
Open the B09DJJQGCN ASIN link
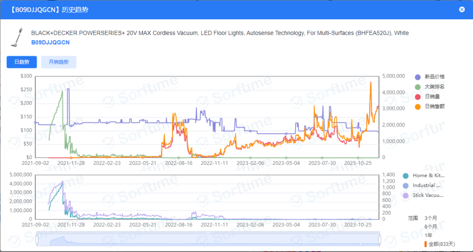point(50,43)
